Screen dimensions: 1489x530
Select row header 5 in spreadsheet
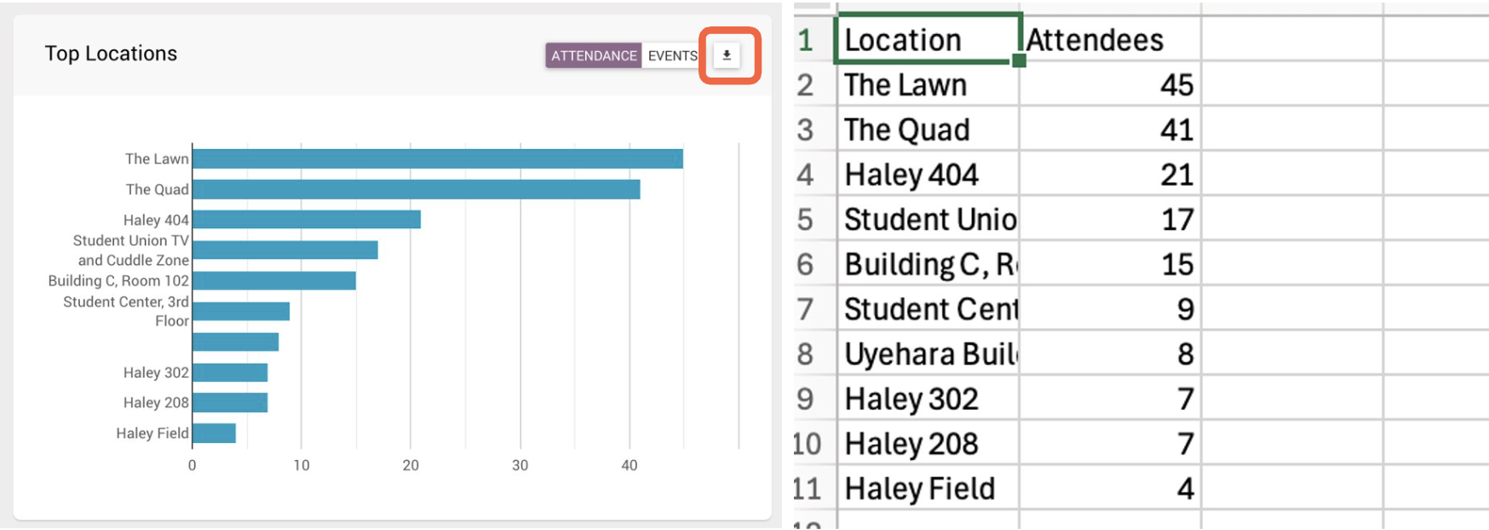coord(814,219)
